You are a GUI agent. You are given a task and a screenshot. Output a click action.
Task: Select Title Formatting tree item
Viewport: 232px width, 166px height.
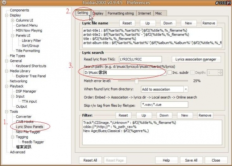[28, 51]
